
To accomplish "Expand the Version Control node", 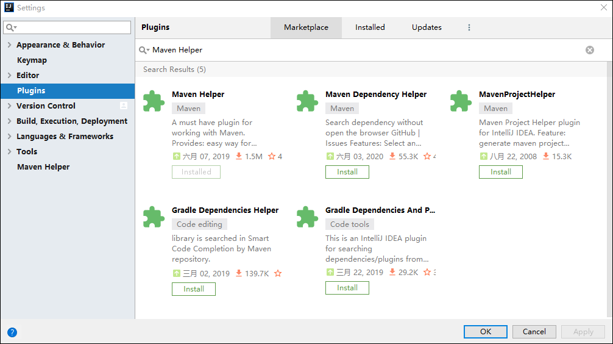I will 9,106.
